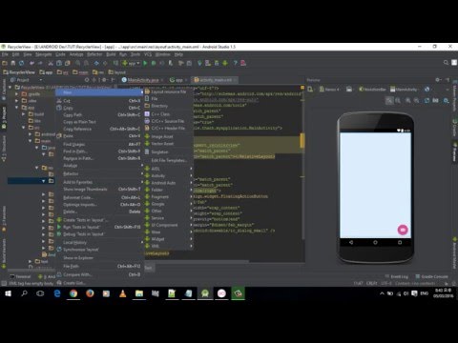Collapse the src folder in project tree

point(24,128)
